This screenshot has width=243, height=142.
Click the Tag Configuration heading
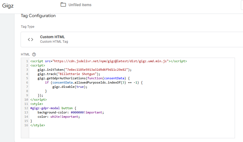[x=38, y=16]
